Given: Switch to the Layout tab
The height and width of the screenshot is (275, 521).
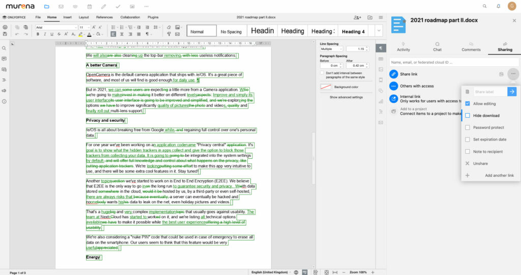Looking at the screenshot, I should (x=84, y=17).
